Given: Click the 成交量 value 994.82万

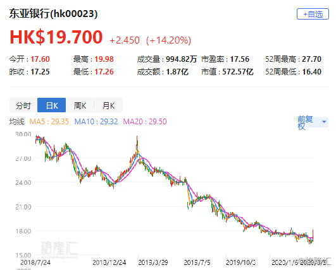Looking at the screenshot, I should 181,59.
